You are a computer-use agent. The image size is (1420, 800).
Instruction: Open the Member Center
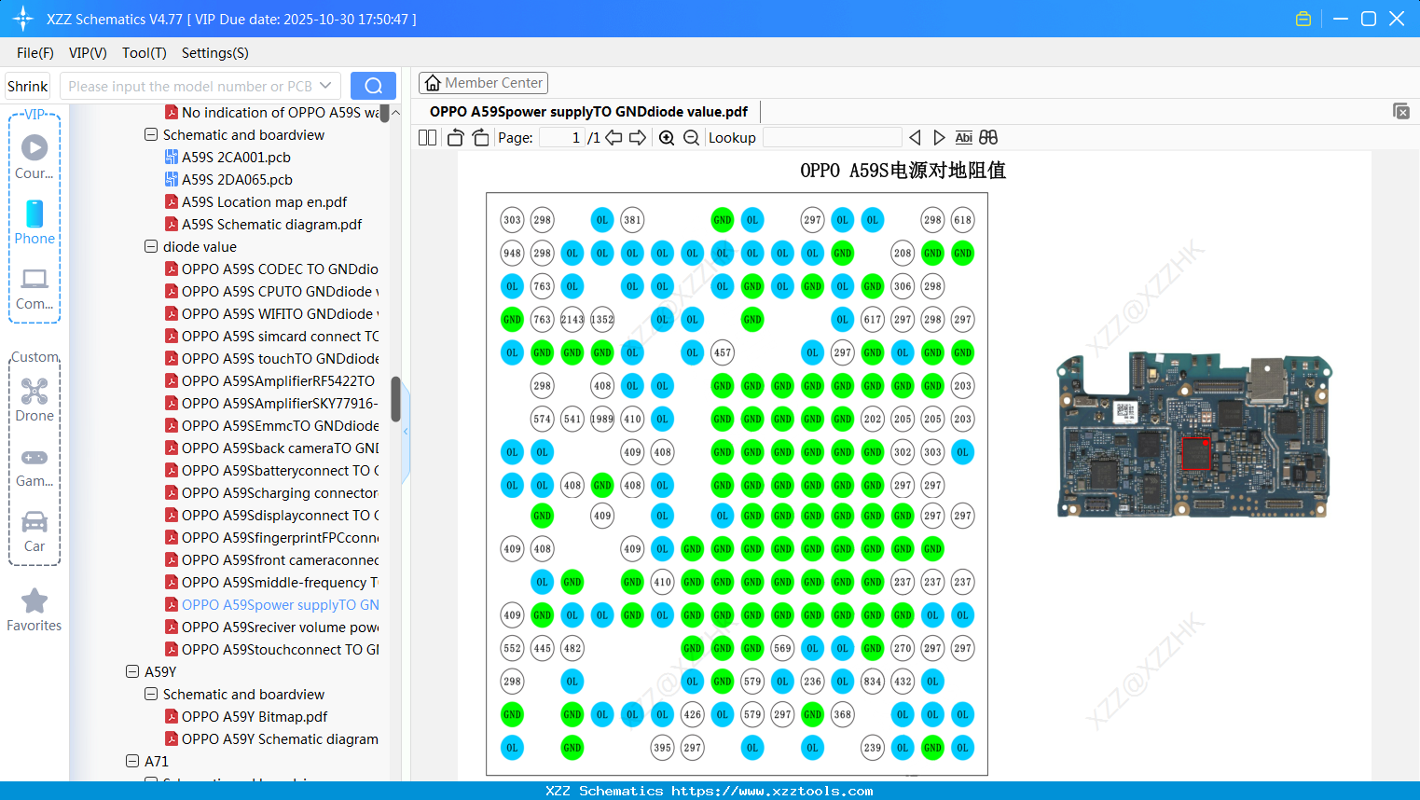(483, 83)
